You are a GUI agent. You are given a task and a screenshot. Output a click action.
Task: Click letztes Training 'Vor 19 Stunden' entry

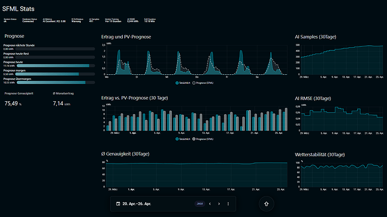point(113,20)
